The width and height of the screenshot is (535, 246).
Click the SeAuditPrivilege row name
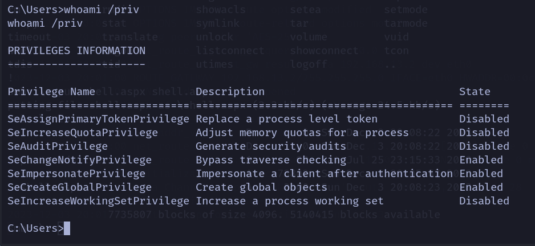coord(58,146)
